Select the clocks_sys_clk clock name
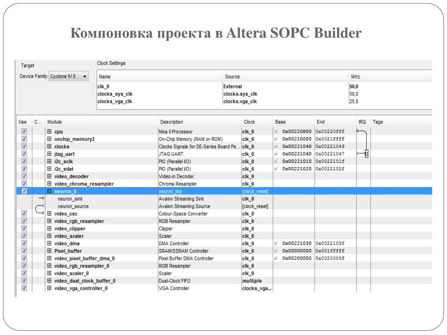This screenshot has height=335, width=447. 115,94
